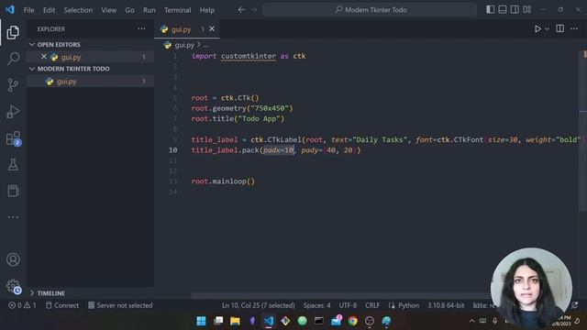Select gui.py in project folder tree

tap(90, 82)
